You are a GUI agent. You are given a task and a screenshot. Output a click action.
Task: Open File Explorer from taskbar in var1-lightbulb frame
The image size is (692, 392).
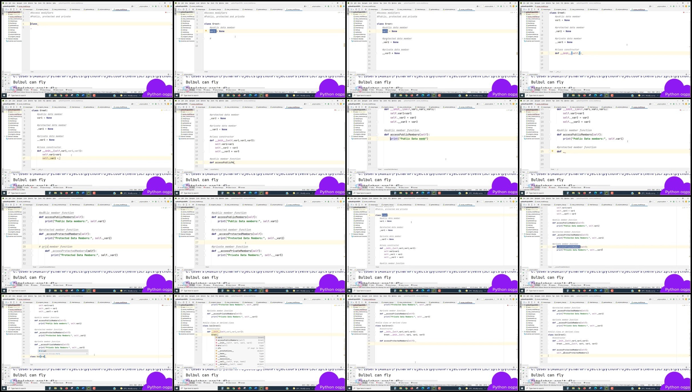[228, 95]
